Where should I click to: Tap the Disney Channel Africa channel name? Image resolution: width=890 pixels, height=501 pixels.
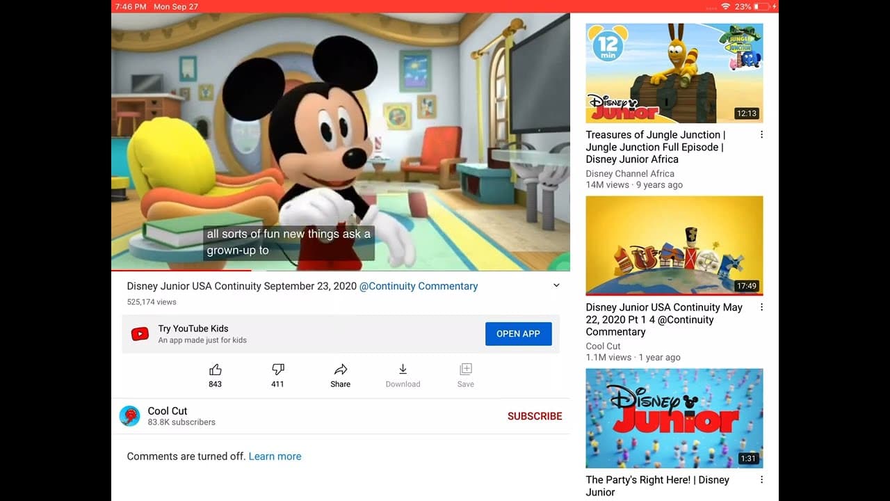coord(630,173)
